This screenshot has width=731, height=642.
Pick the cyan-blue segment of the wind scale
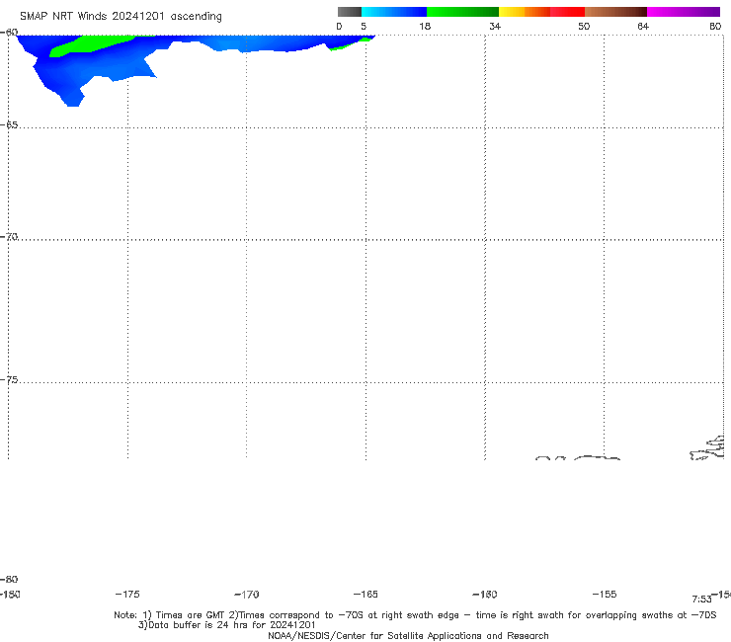click(x=394, y=12)
